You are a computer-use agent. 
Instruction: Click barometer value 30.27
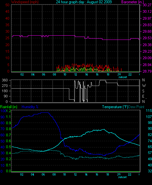pyautogui.click(x=147, y=5)
